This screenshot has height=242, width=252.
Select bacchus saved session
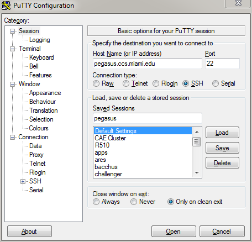(143, 167)
